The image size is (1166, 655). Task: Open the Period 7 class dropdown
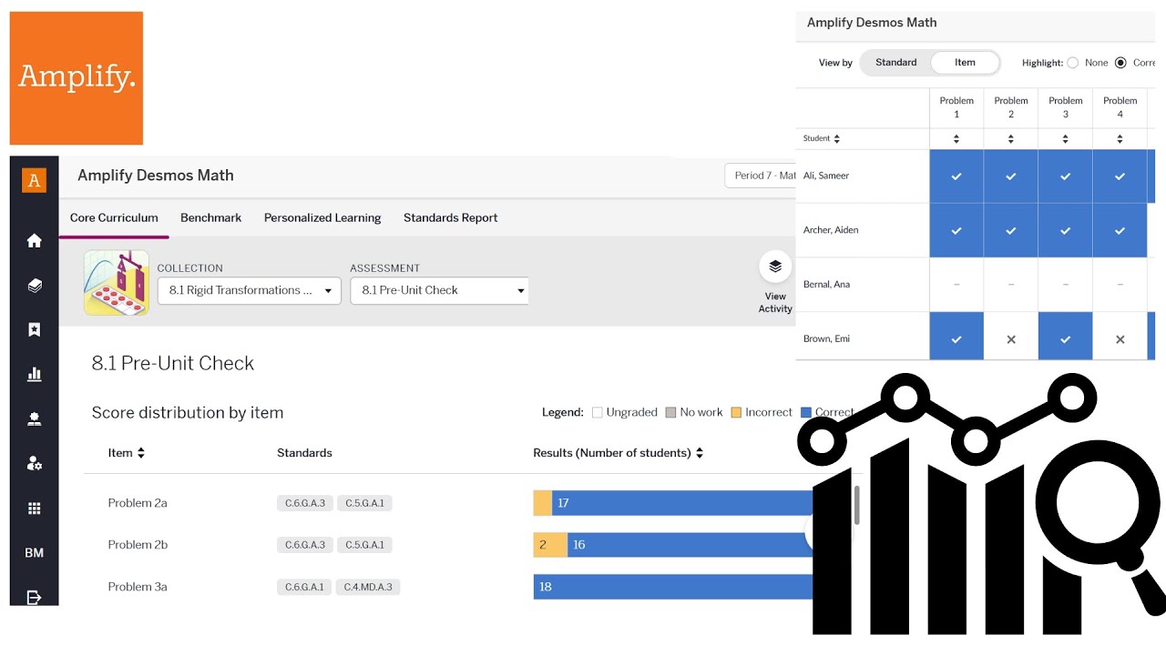coord(761,176)
